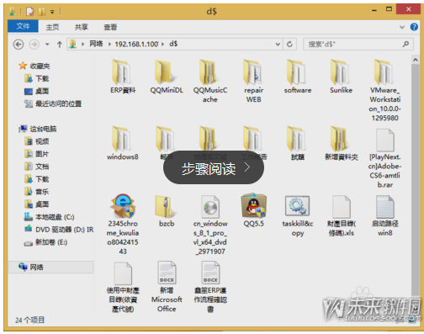Expand the ribbon using the chevron

[402, 27]
